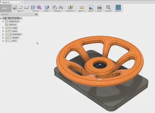Click the Origin folder icon
The width and height of the screenshot is (155, 113).
tap(10, 28)
